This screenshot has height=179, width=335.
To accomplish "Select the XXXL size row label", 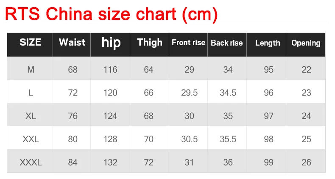I will point(31,162).
